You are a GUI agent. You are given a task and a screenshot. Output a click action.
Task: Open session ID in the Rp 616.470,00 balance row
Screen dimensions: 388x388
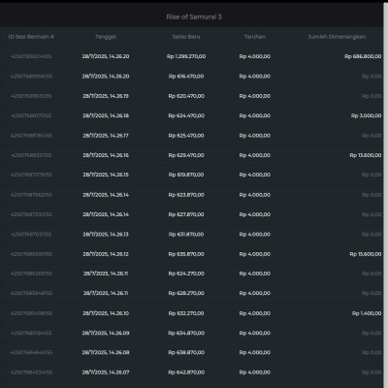coord(31,77)
